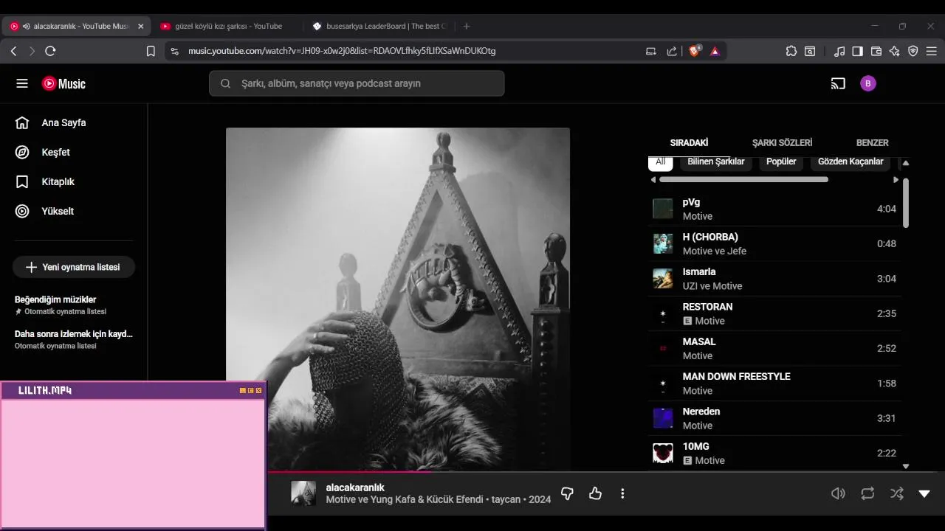Image resolution: width=945 pixels, height=531 pixels.
Task: Switch to the ŞARKI SÖZLERİ tab
Action: tap(782, 143)
